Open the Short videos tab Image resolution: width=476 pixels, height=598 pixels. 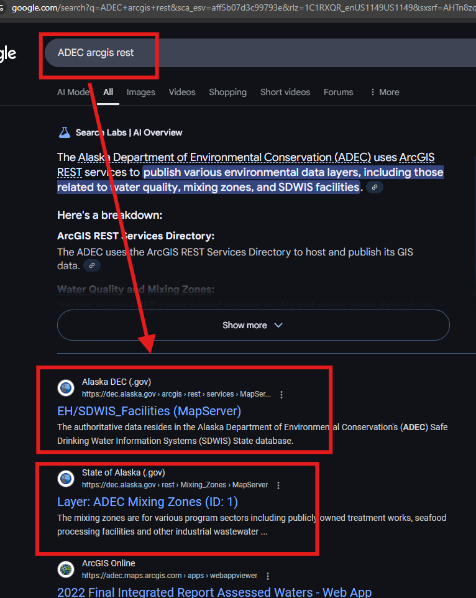click(x=285, y=92)
